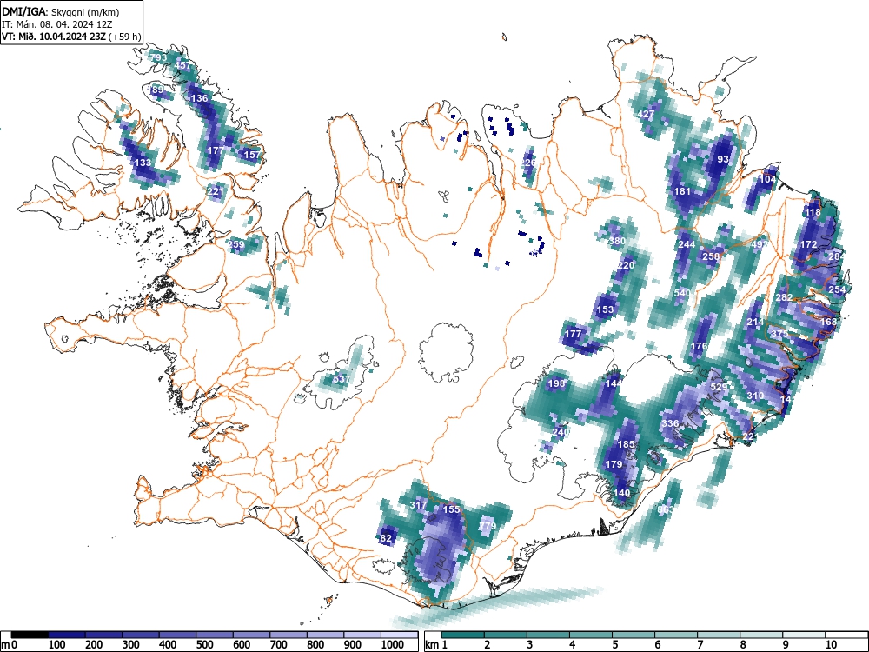Click the '198' visibility value on the map
The height and width of the screenshot is (652, 869).
pyautogui.click(x=556, y=383)
